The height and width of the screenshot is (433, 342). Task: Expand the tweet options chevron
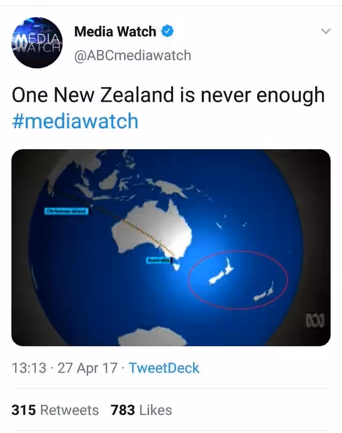pos(326,31)
